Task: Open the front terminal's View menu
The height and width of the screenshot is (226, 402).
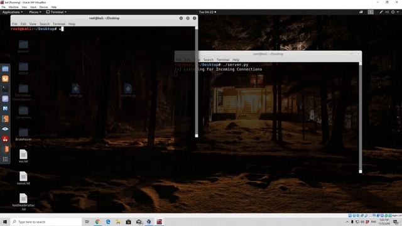Action: (33, 24)
